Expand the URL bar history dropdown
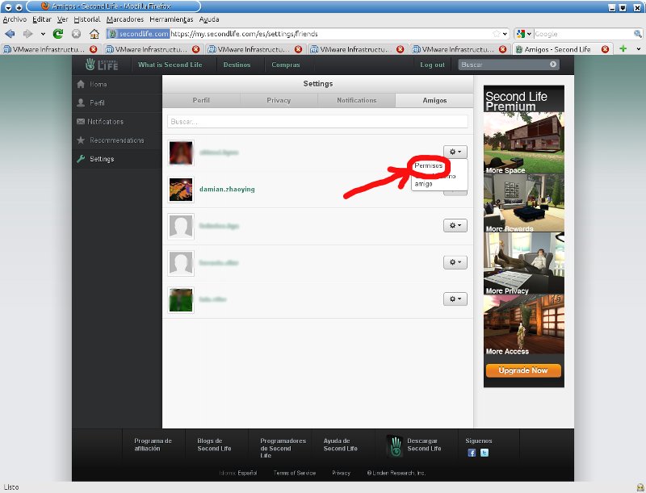This screenshot has width=646, height=493. (505, 34)
